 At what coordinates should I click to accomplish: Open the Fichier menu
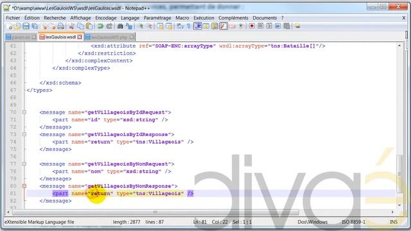[13, 18]
